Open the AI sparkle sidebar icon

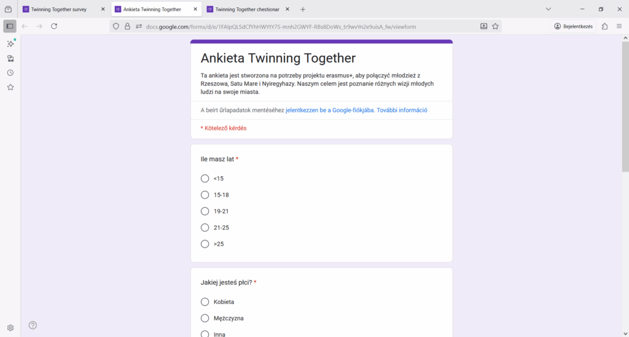[x=10, y=44]
